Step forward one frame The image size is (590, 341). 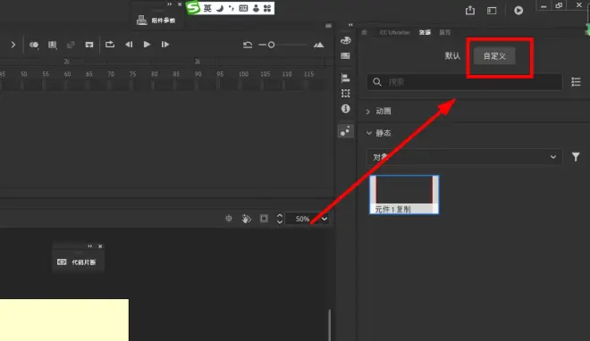pyautogui.click(x=164, y=45)
